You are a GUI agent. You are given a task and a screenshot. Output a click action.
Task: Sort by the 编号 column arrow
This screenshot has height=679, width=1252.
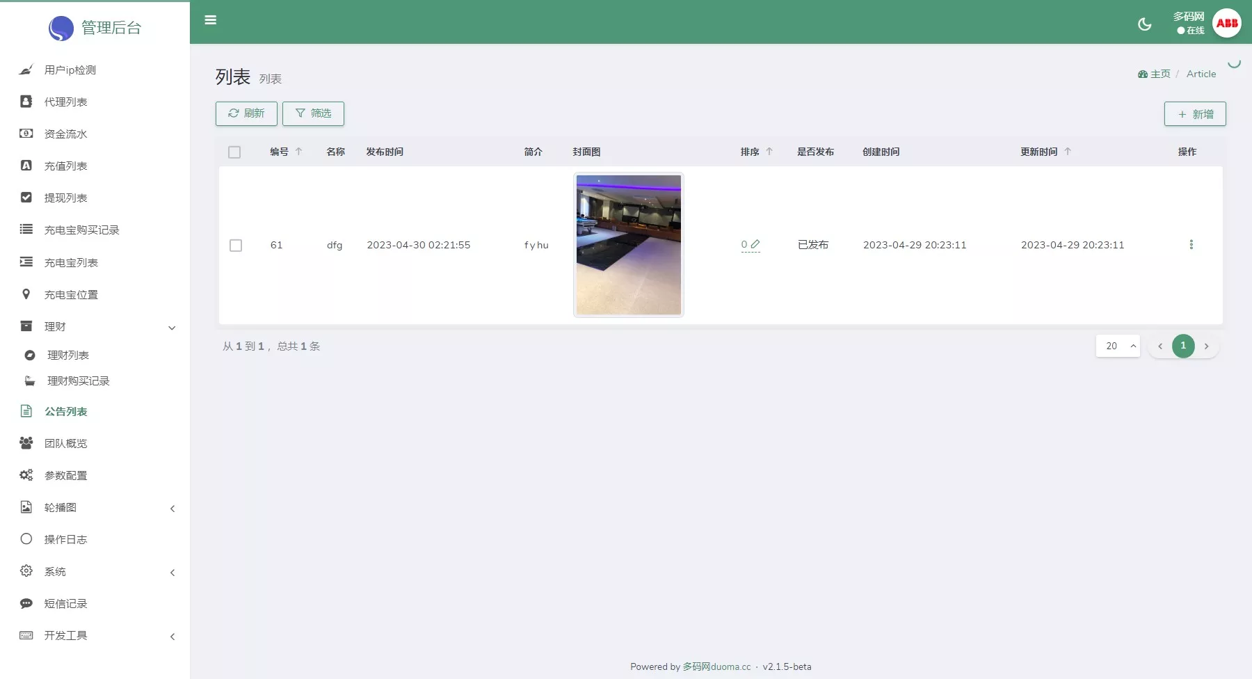[299, 152]
